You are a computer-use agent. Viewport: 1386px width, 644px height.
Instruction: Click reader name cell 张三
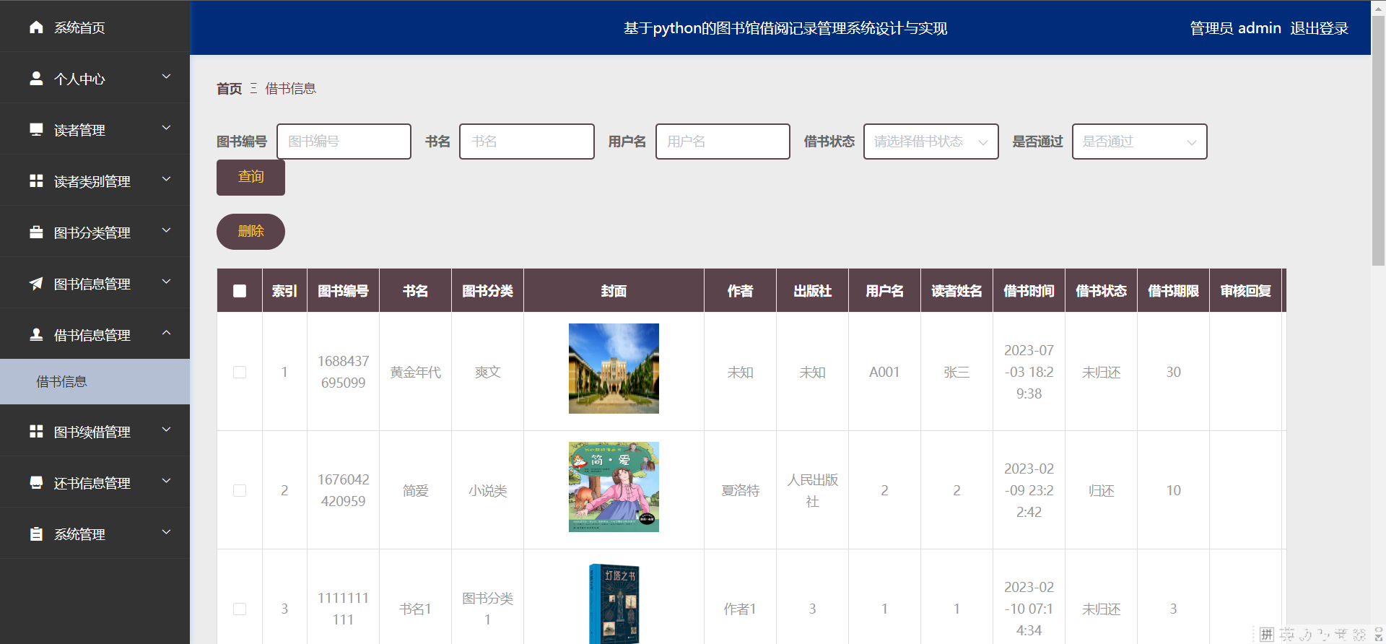956,372
